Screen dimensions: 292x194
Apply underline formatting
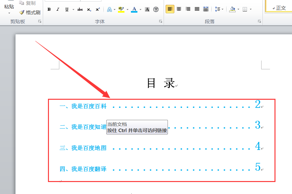coord(67,9)
